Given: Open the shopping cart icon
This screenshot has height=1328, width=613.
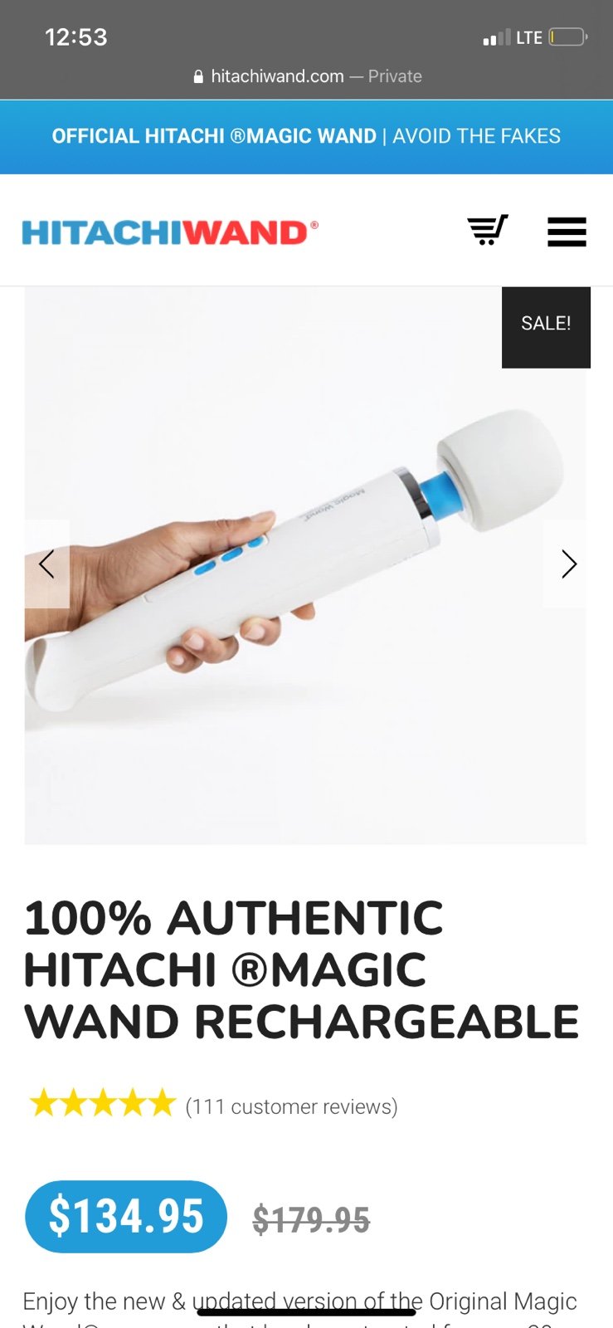Looking at the screenshot, I should (488, 230).
